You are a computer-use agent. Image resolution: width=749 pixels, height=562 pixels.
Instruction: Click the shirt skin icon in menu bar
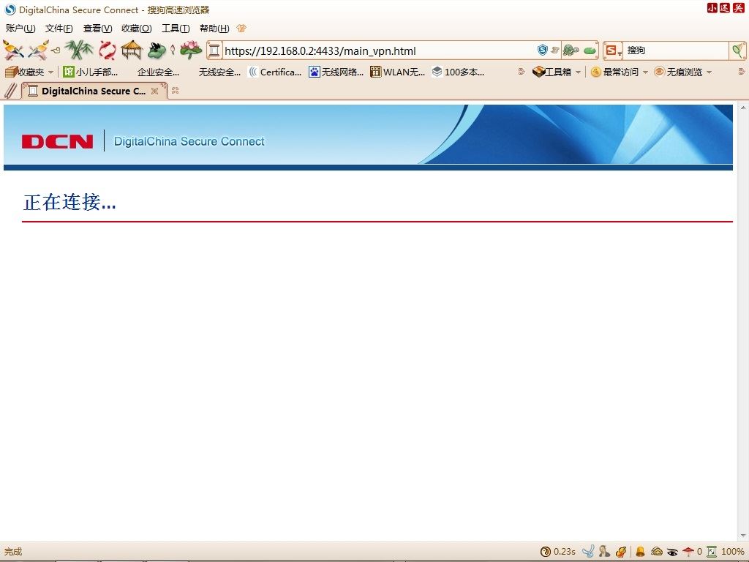(x=241, y=29)
